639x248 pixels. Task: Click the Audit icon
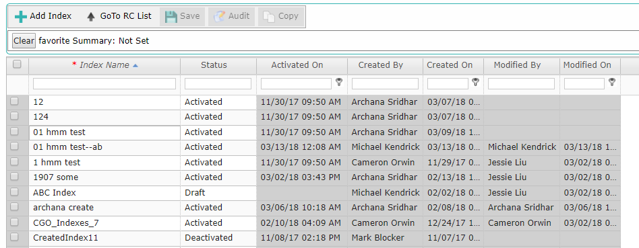[x=219, y=17]
